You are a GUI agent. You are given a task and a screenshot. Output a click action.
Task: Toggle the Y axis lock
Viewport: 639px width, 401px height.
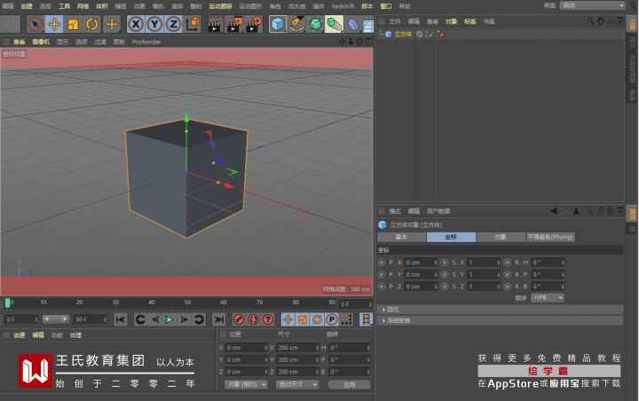154,24
